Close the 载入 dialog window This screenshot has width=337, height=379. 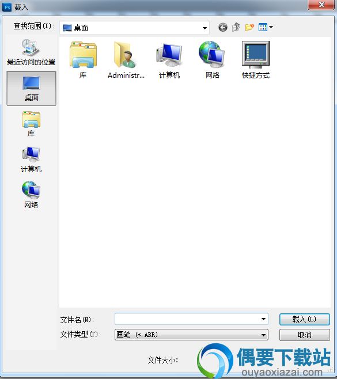[321, 5]
